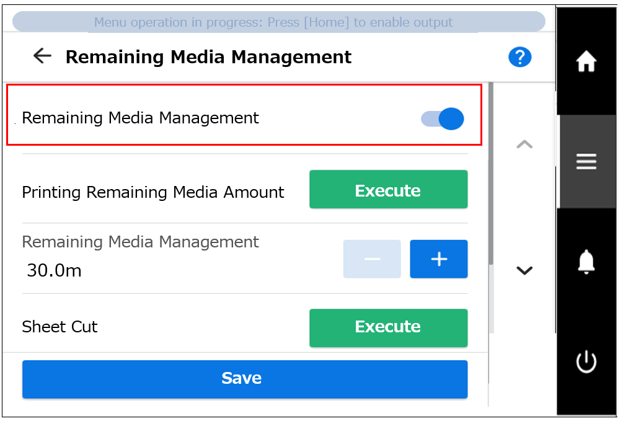Increase media length with the plus button
623x421 pixels.
point(438,259)
